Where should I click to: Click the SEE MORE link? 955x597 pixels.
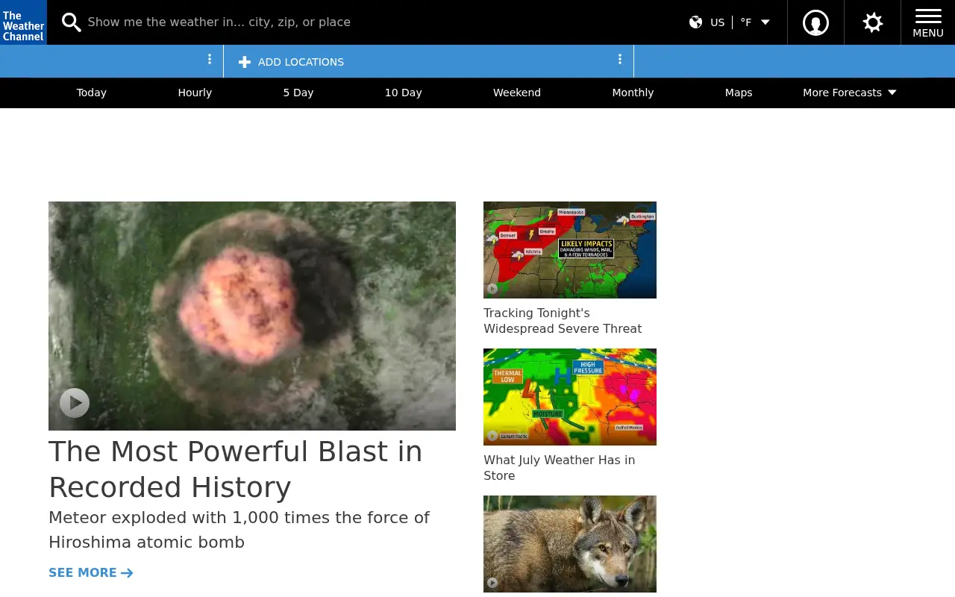click(x=91, y=572)
